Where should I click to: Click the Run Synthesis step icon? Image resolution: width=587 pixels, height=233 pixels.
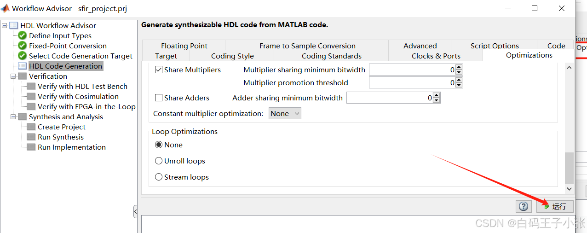point(31,137)
